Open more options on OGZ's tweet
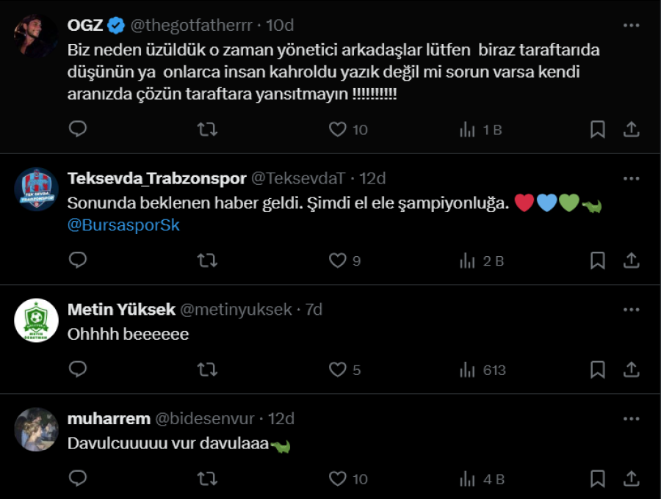Screen dimensions: 661x499 [631, 25]
